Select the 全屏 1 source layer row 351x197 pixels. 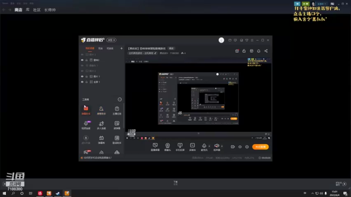(102, 82)
